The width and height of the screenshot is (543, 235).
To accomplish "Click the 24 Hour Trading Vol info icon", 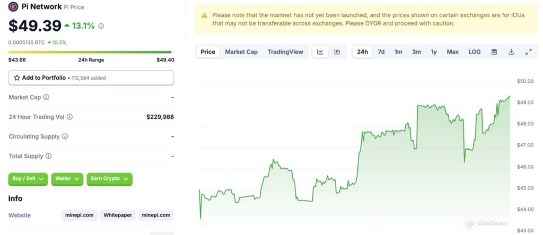I will (x=69, y=117).
